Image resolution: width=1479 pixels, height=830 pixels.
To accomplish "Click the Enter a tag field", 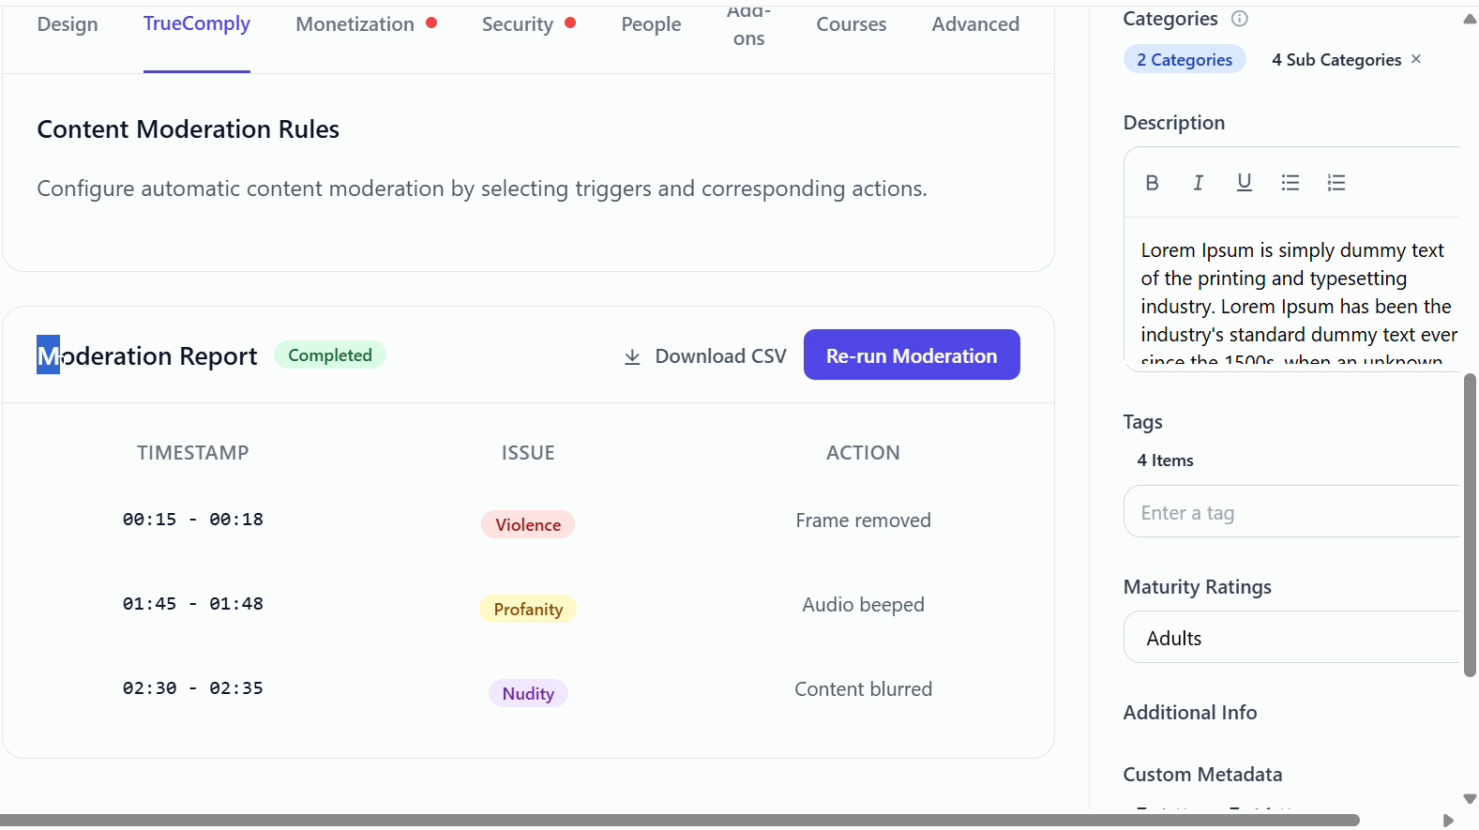I will coord(1291,512).
